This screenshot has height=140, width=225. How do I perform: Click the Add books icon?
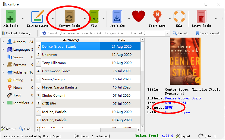point(11,17)
